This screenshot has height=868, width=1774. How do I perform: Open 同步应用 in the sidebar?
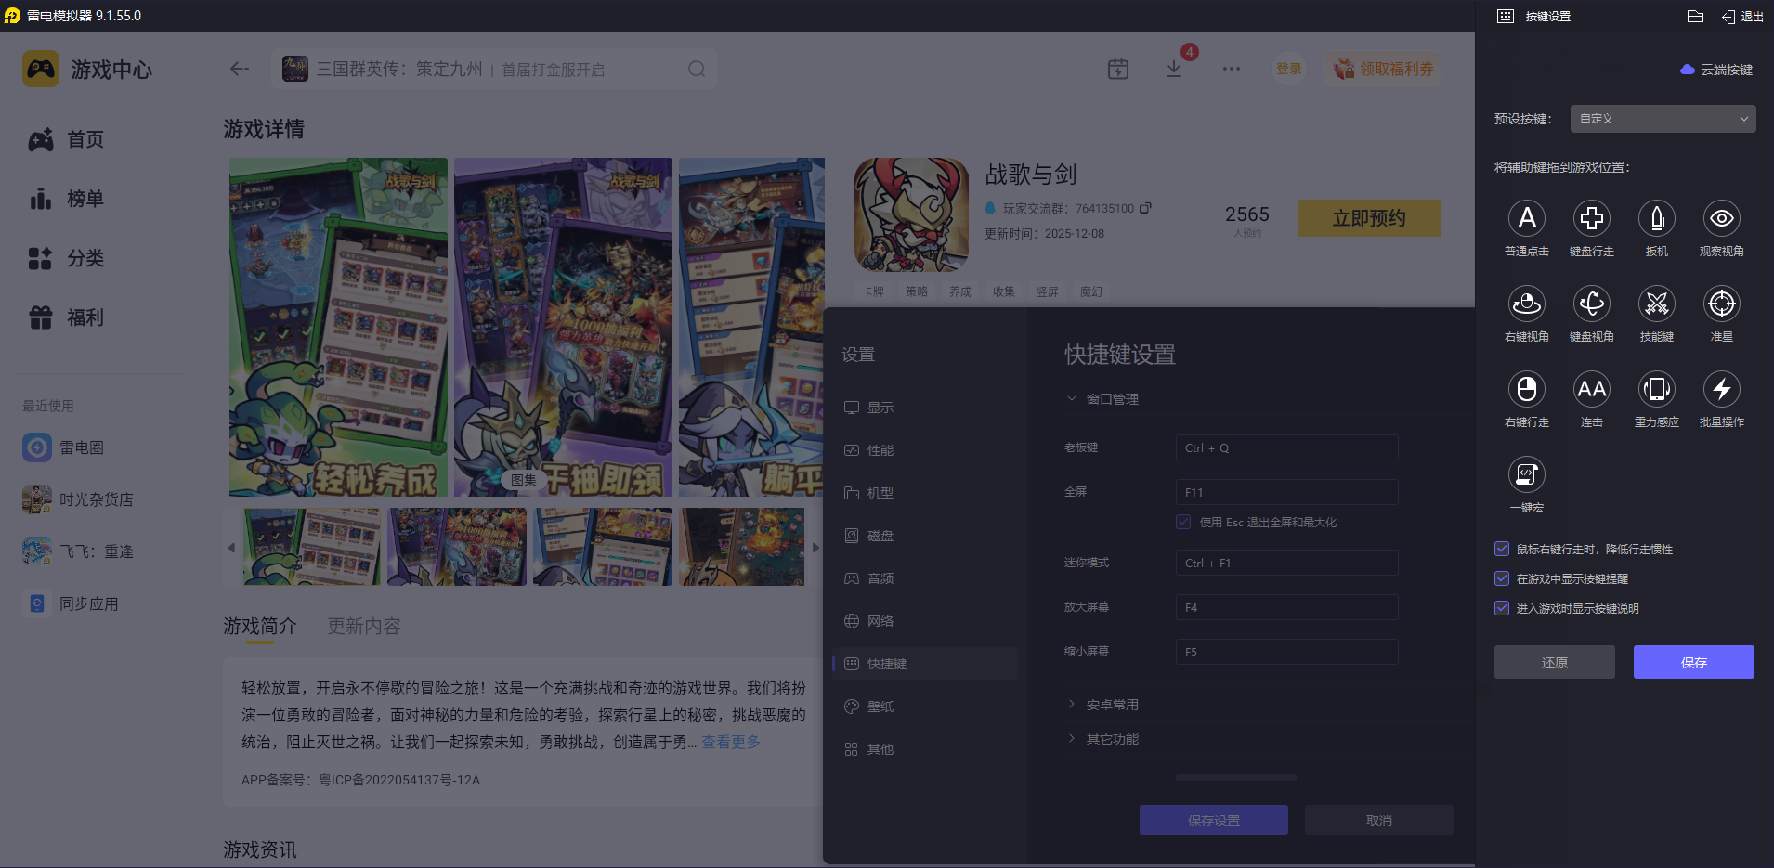71,603
